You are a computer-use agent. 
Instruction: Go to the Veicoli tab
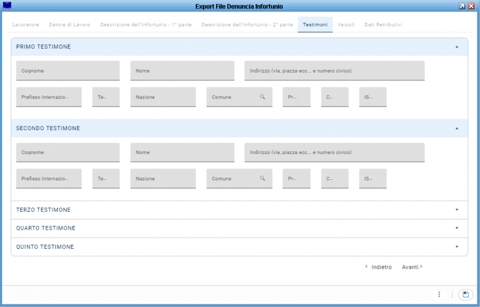(x=346, y=25)
